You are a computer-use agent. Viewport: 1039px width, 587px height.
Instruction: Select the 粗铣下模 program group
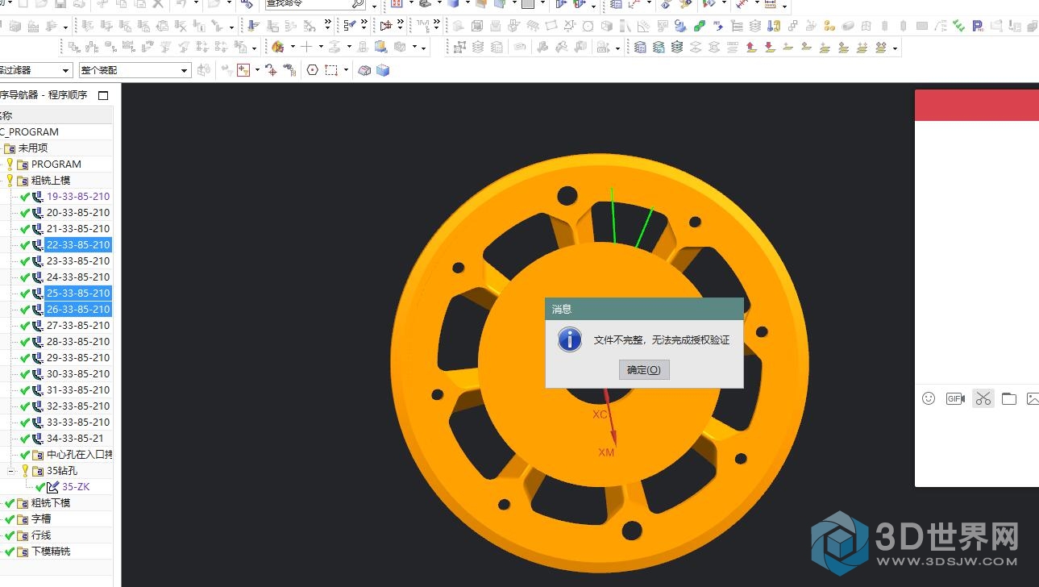pyautogui.click(x=51, y=503)
